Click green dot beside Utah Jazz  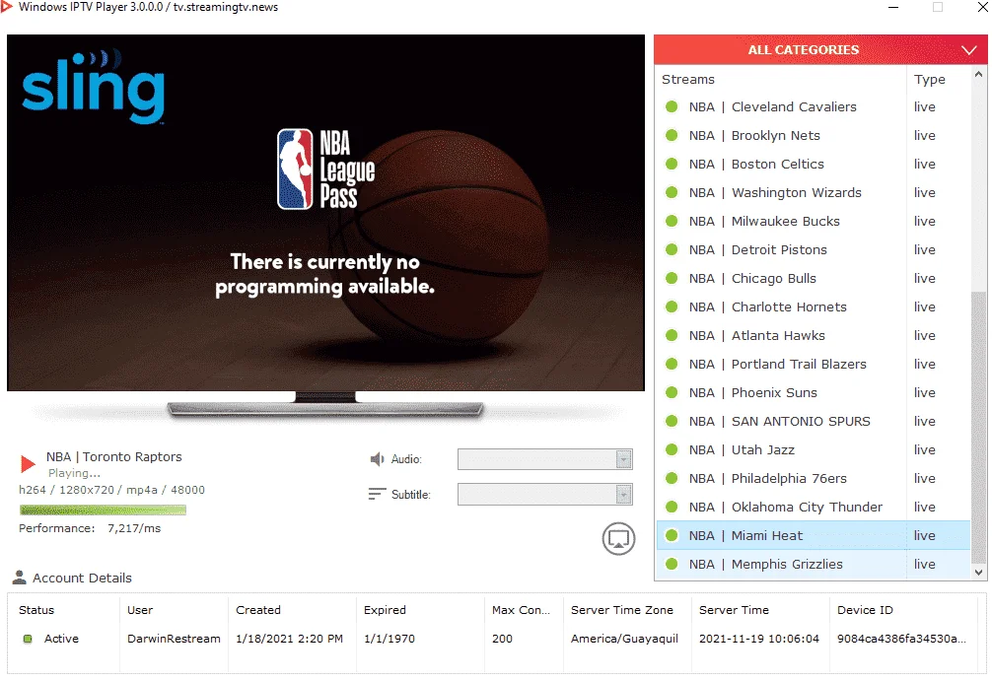click(672, 449)
